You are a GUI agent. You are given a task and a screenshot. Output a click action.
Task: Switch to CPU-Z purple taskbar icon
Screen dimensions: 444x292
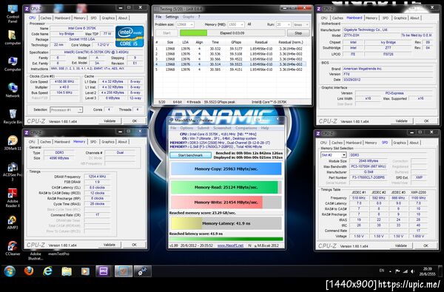pos(104,271)
